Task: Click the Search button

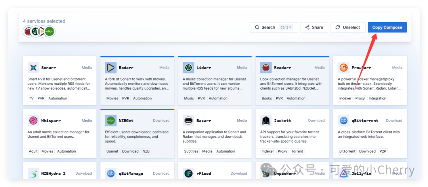Action: (274, 27)
